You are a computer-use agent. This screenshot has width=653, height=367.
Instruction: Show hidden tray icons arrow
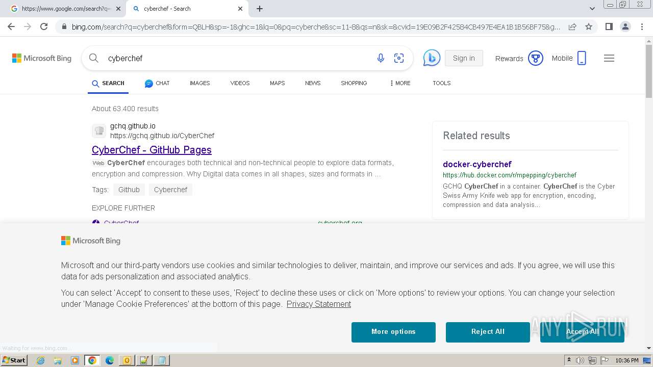569,360
